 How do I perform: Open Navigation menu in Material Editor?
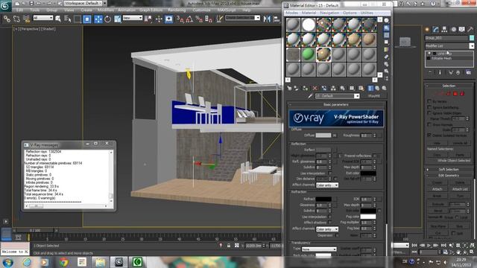[x=329, y=13]
